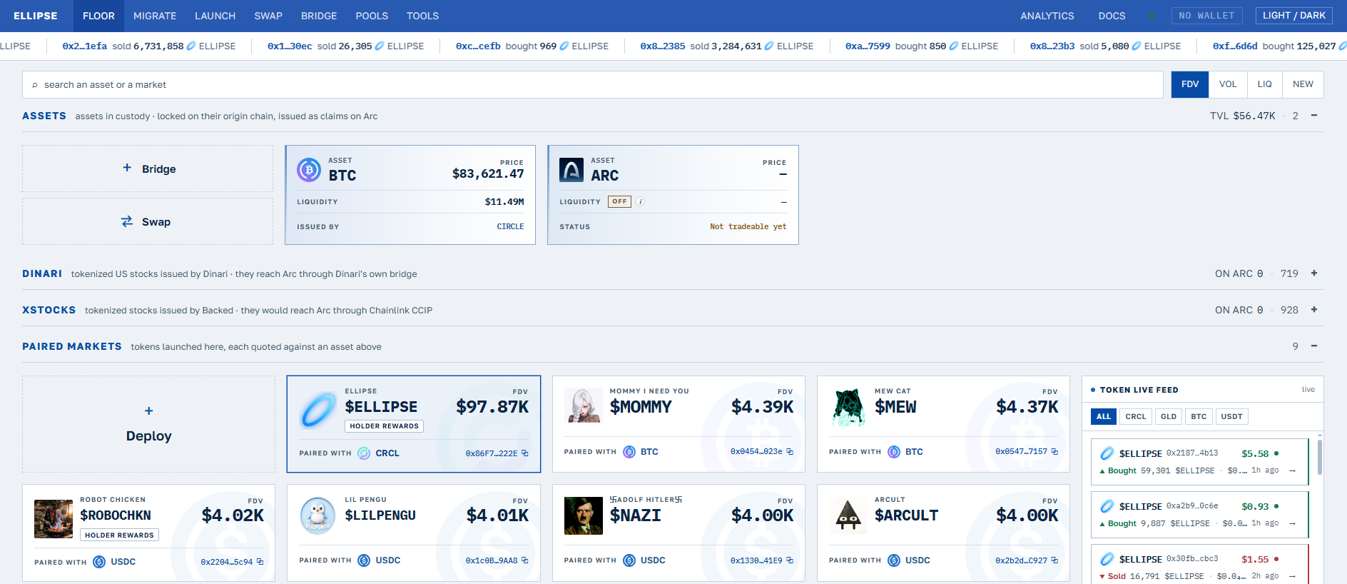Open arrow on $5.58 ELLIPSE feed entry
1347x584 pixels.
[x=1292, y=470]
